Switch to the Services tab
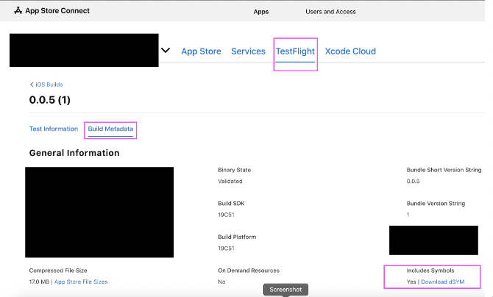 248,51
